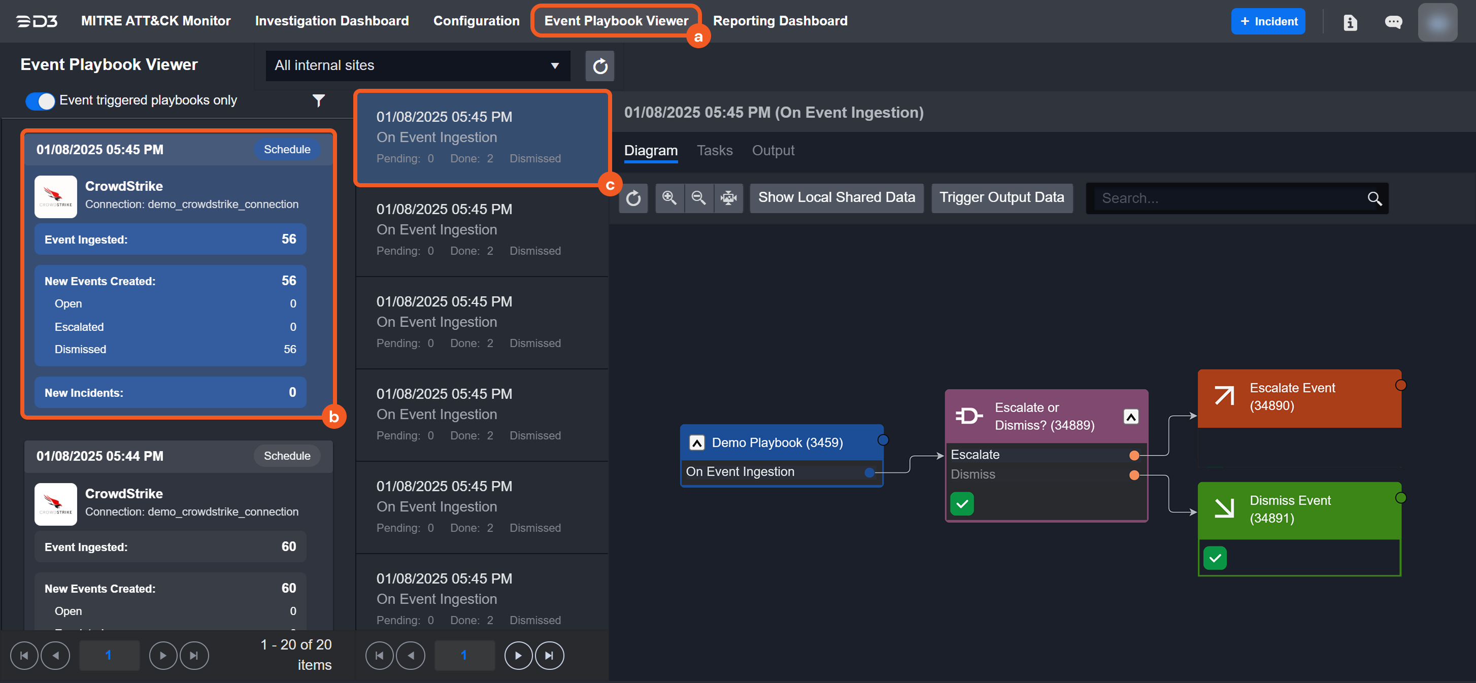Click green checkmark on Dismiss Event node
Screen dimensions: 1476x683
(x=1215, y=558)
